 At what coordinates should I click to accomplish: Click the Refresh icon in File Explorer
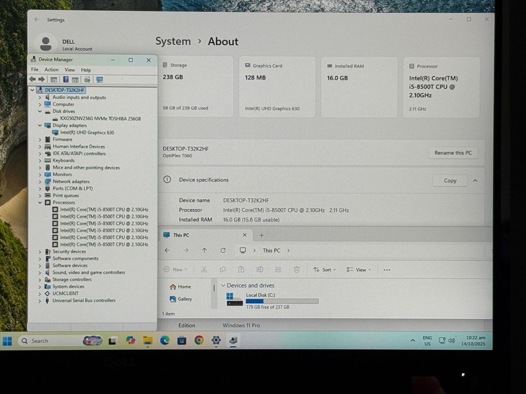[223, 251]
